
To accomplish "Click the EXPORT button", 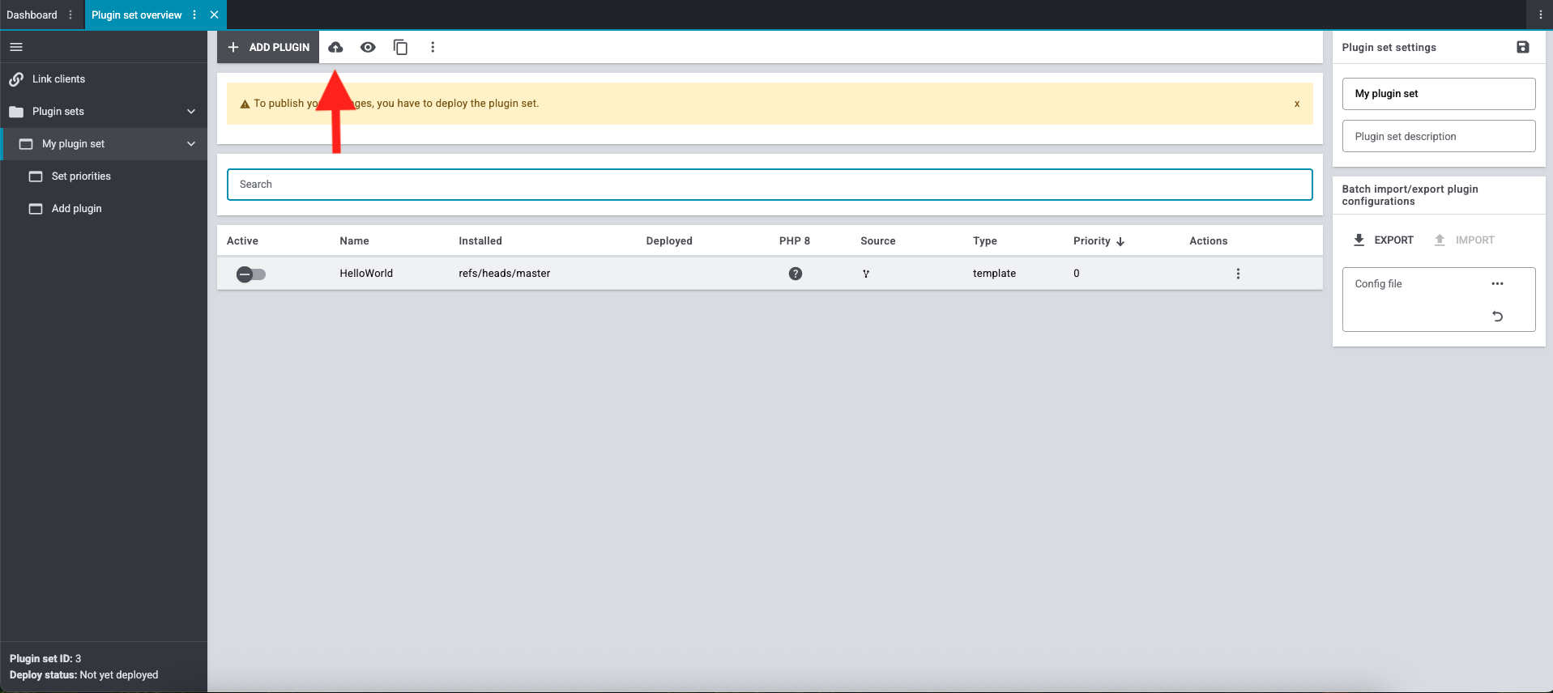I will tap(1384, 240).
